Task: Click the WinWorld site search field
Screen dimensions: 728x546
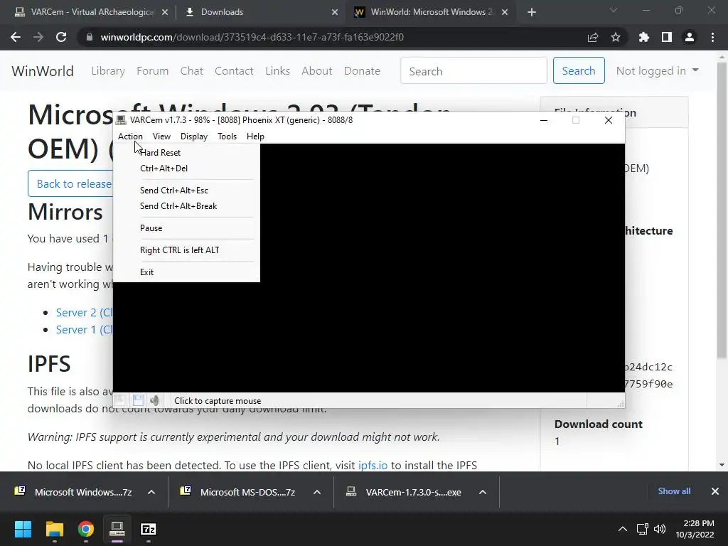Action: point(473,70)
